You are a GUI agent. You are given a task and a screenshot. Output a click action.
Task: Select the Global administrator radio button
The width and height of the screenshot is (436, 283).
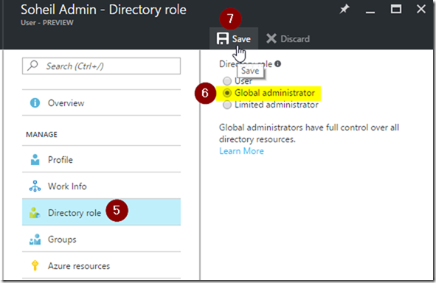227,93
